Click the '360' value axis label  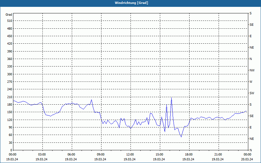click(x=10, y=59)
